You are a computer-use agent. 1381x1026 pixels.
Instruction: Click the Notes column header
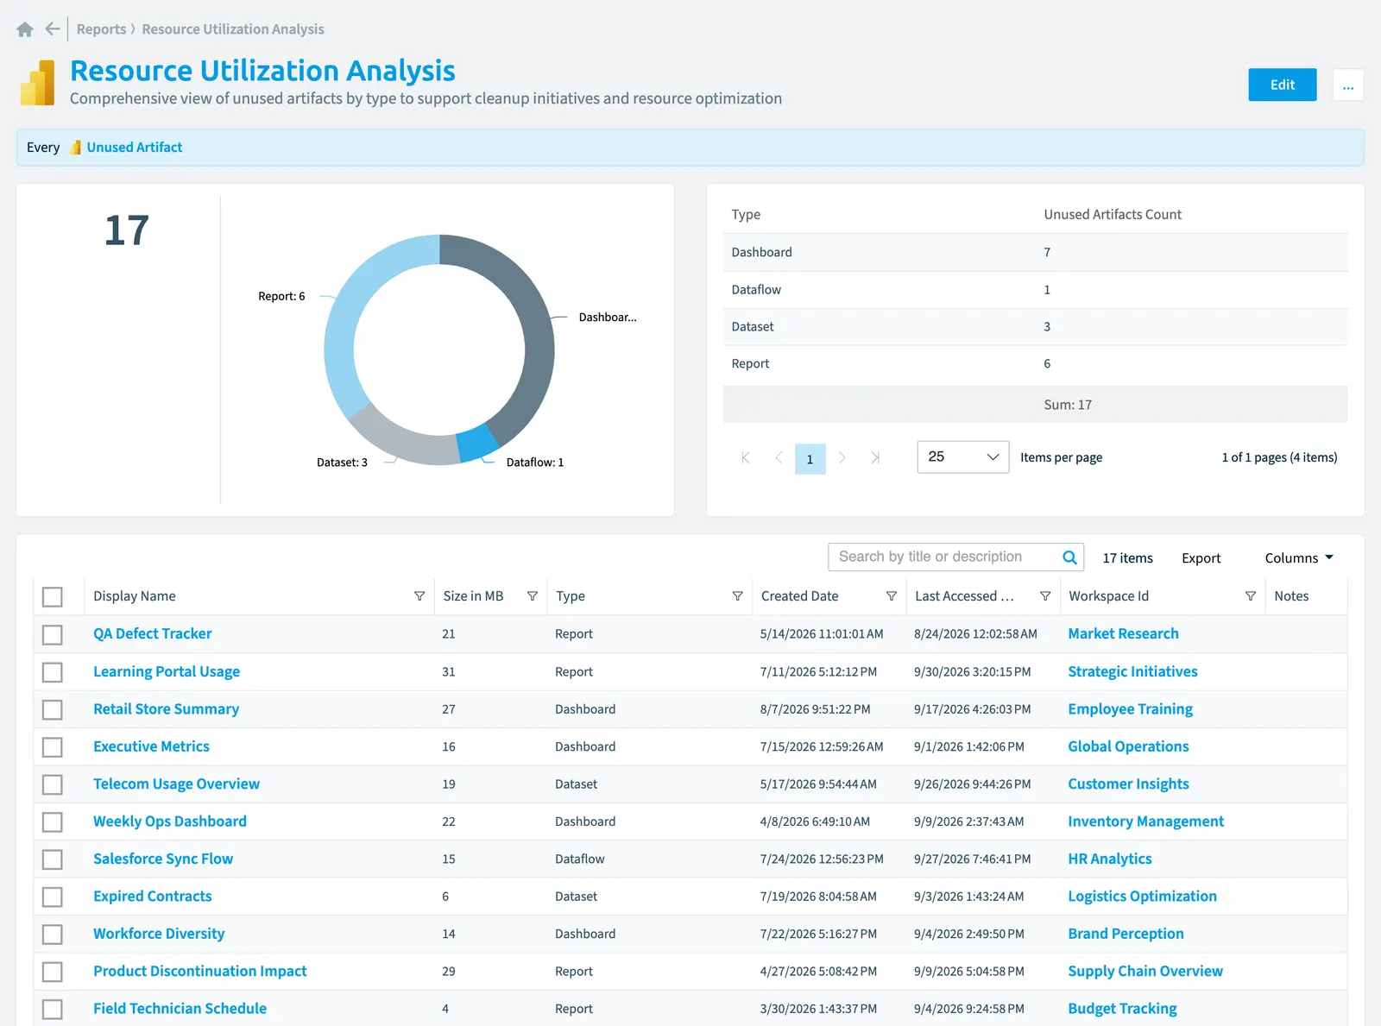click(x=1291, y=596)
